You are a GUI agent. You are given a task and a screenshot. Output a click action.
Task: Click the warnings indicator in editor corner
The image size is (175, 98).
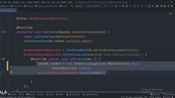coord(171,14)
